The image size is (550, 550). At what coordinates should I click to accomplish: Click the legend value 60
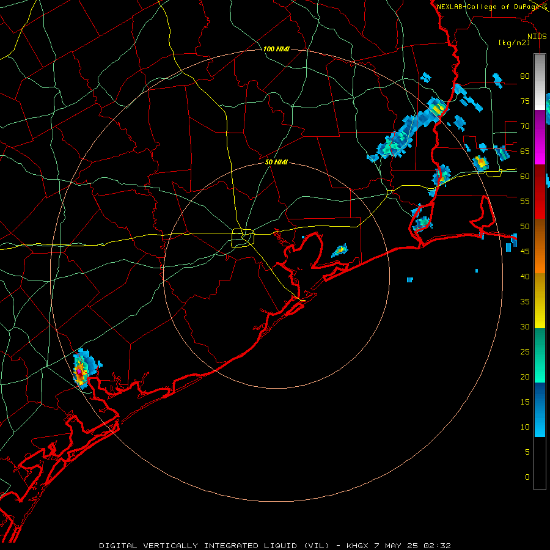click(x=525, y=177)
